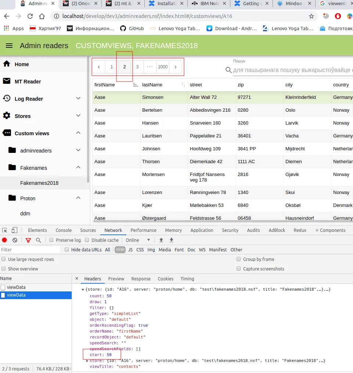Click the red filter funnel icon

point(28,240)
